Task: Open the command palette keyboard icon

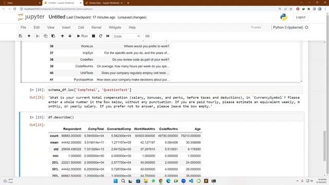Action: [148, 36]
